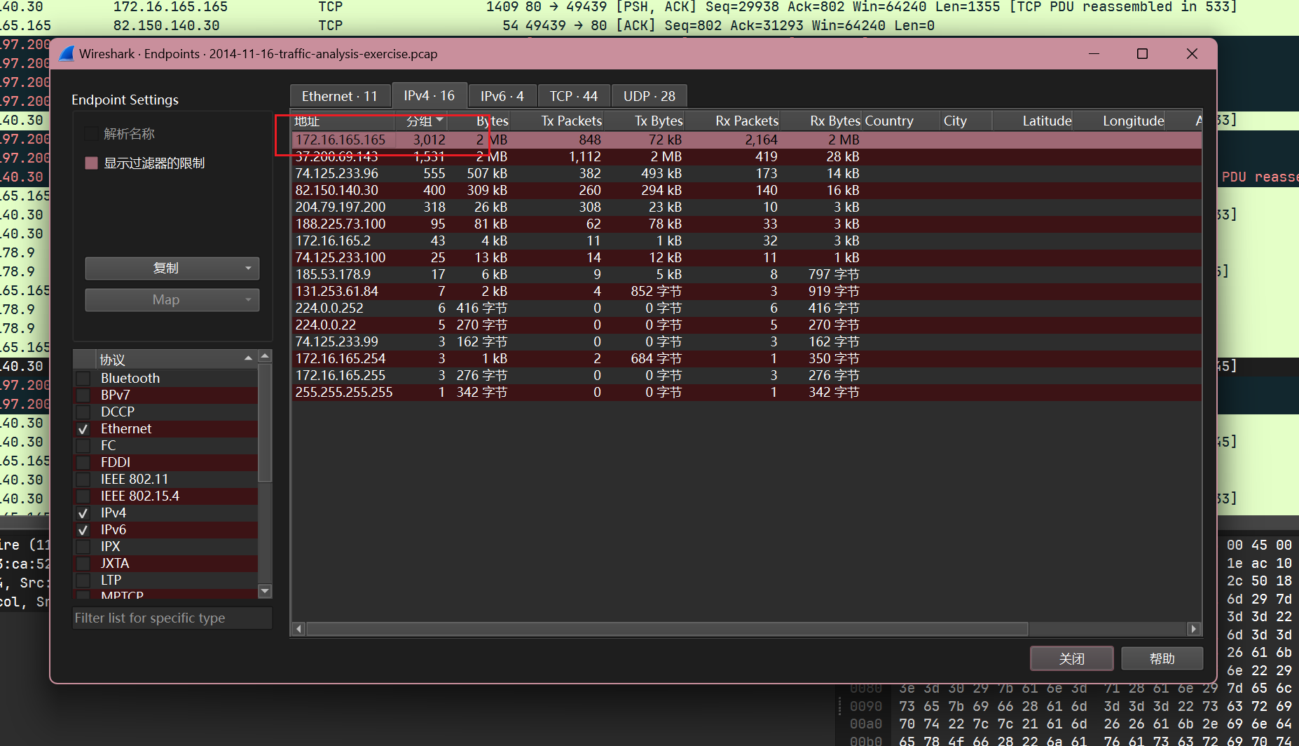1299x746 pixels.
Task: Click the sort arrow on 分组 column
Action: [439, 121]
